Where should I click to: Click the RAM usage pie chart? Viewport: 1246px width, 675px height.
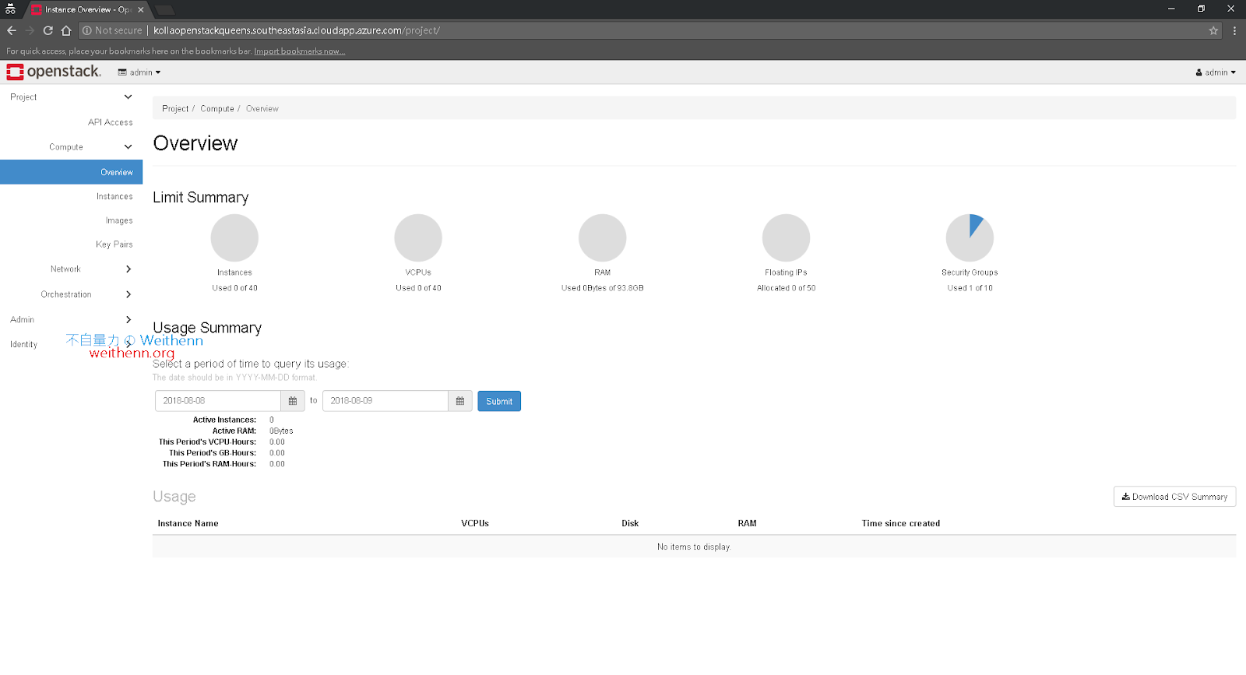point(602,237)
